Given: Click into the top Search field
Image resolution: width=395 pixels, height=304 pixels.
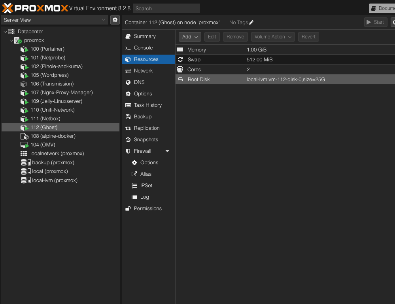Looking at the screenshot, I should [166, 8].
